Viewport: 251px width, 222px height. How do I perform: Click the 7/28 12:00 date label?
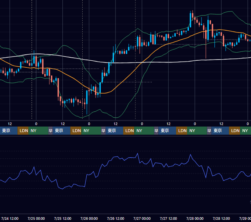pyautogui.click(x=221, y=218)
